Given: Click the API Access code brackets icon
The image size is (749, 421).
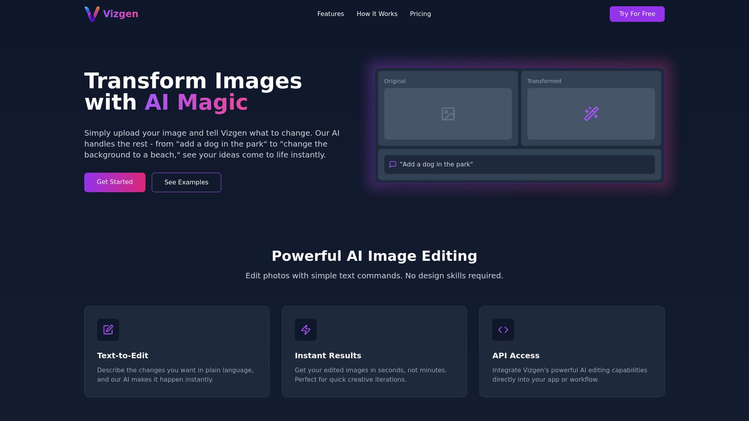Looking at the screenshot, I should click(503, 330).
